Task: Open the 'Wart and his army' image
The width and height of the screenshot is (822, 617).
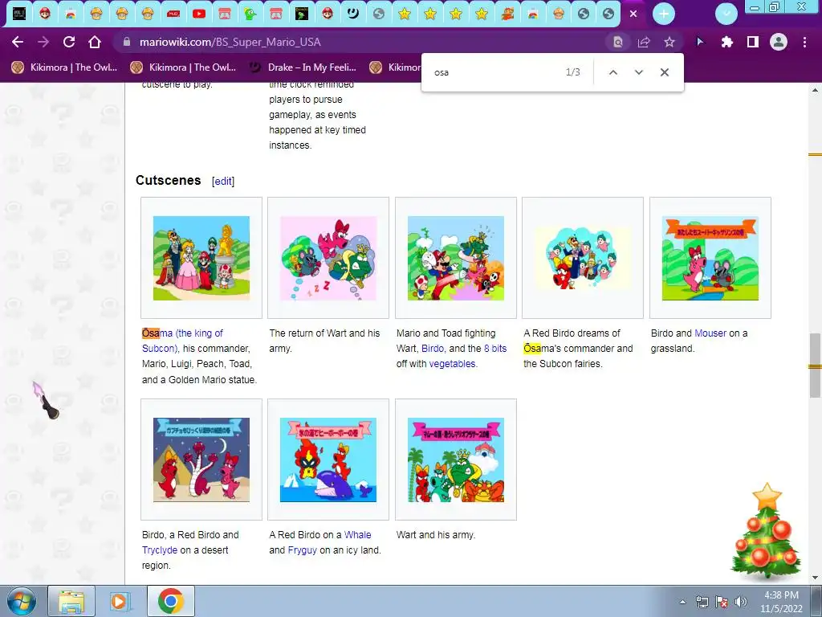Action: coord(456,460)
